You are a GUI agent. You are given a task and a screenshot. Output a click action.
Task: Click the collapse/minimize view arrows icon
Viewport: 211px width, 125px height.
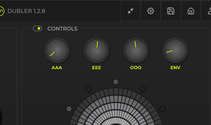coord(130,11)
